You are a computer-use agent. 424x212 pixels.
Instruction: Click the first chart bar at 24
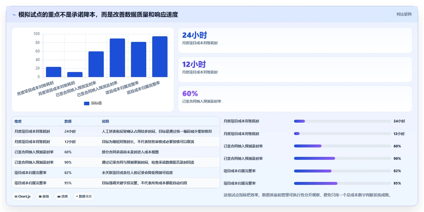click(x=53, y=72)
